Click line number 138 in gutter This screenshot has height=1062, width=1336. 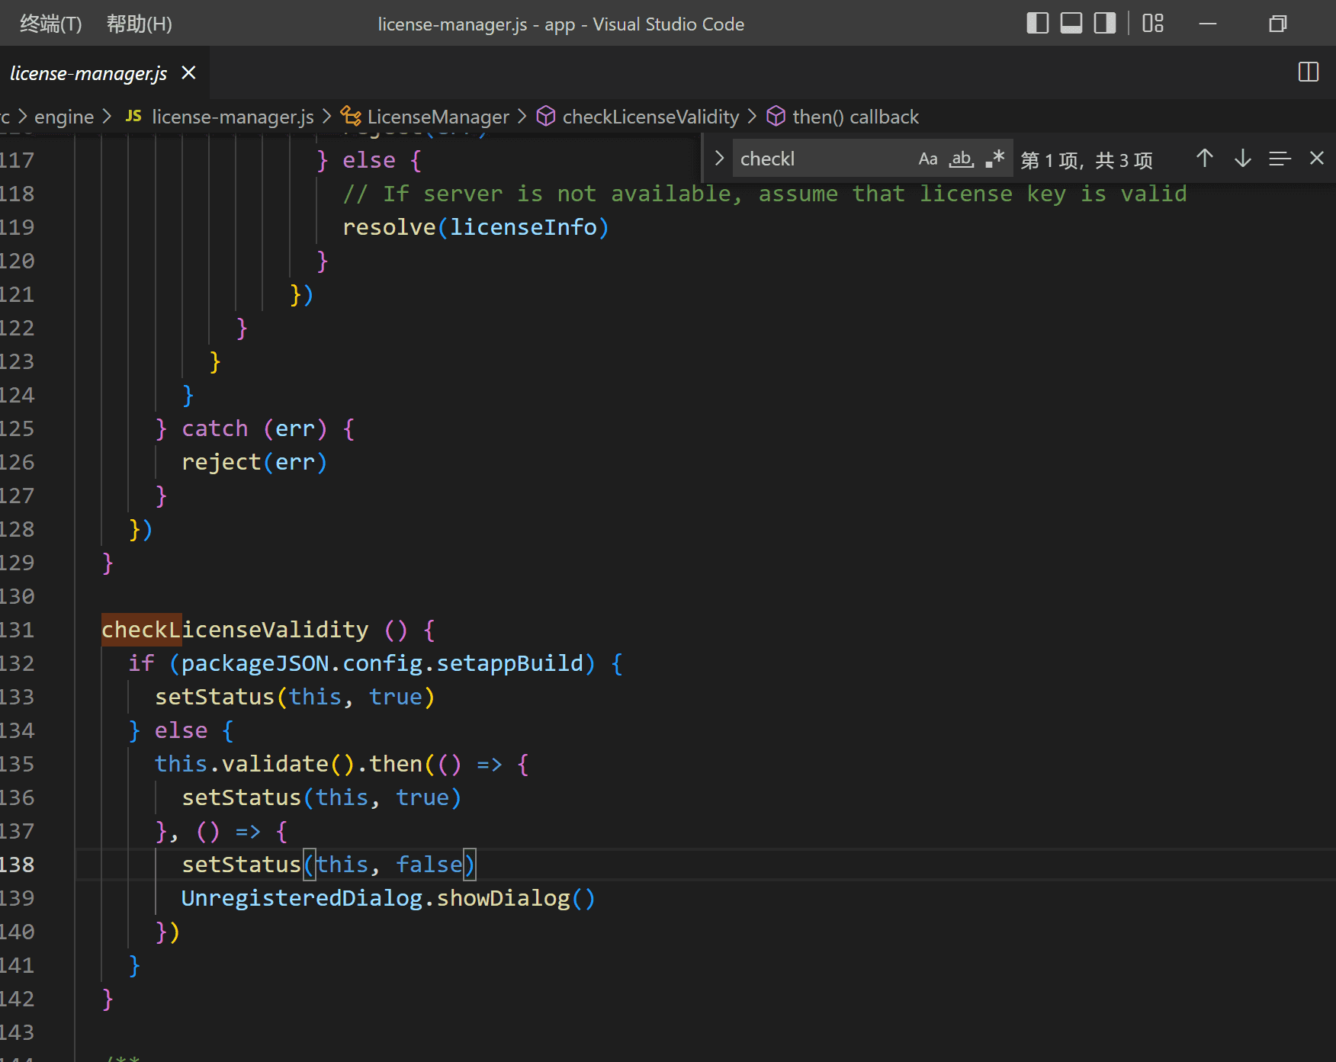click(x=17, y=865)
